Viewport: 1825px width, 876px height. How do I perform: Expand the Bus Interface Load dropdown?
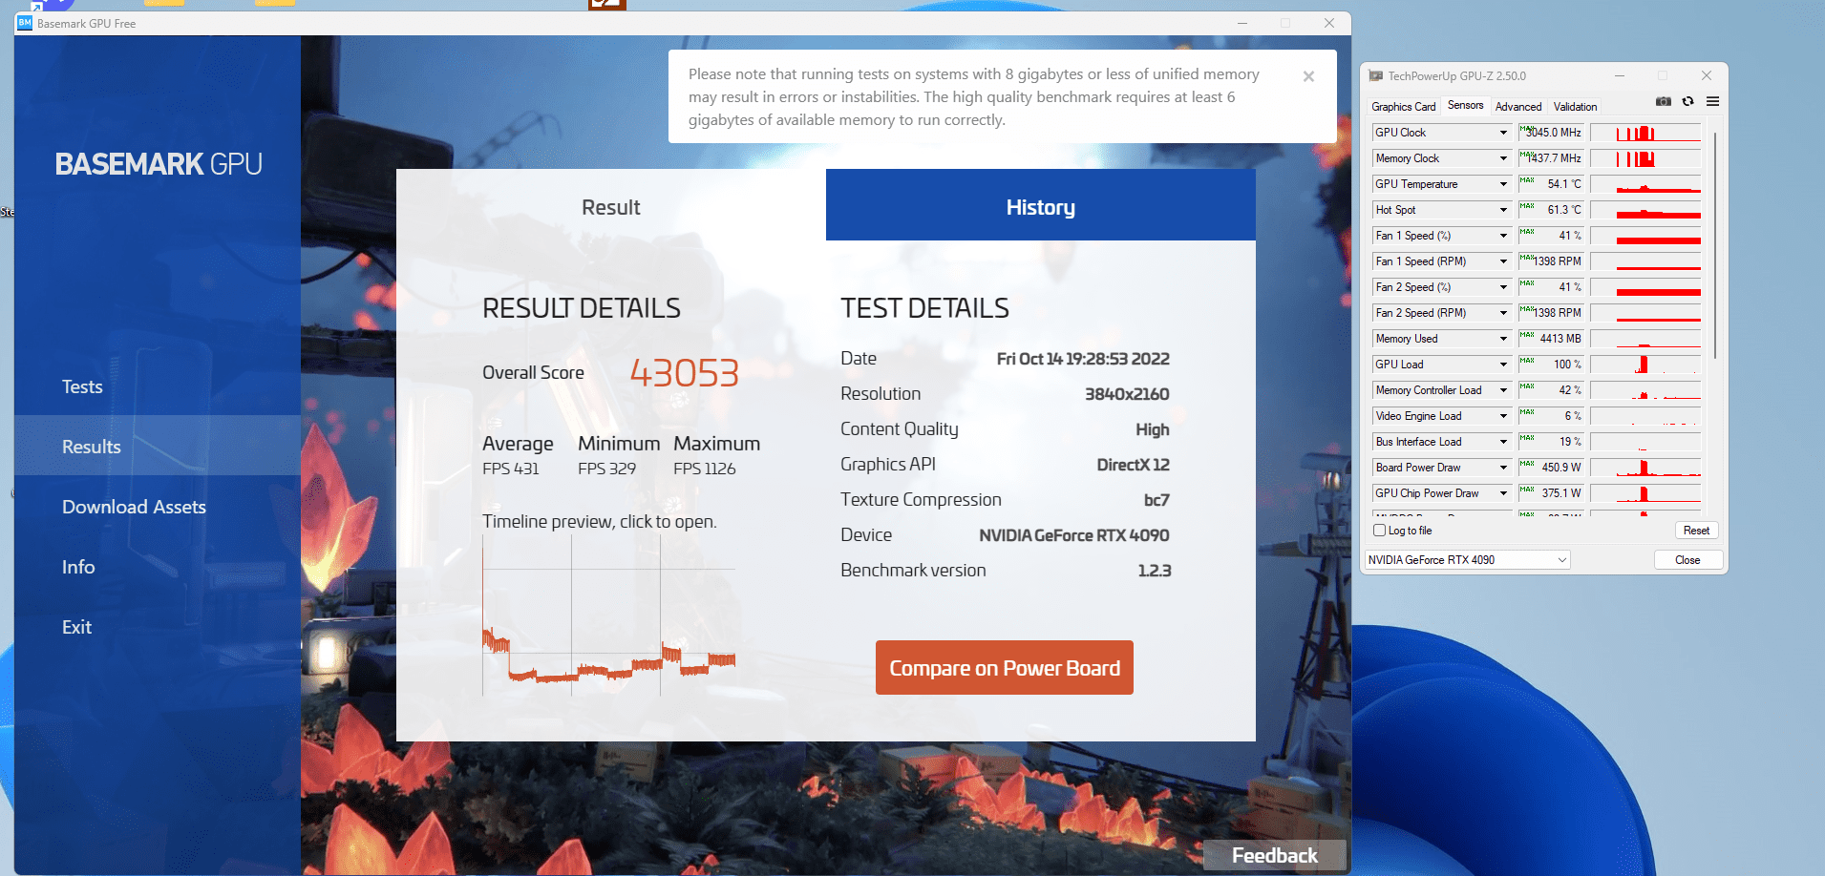1503,442
